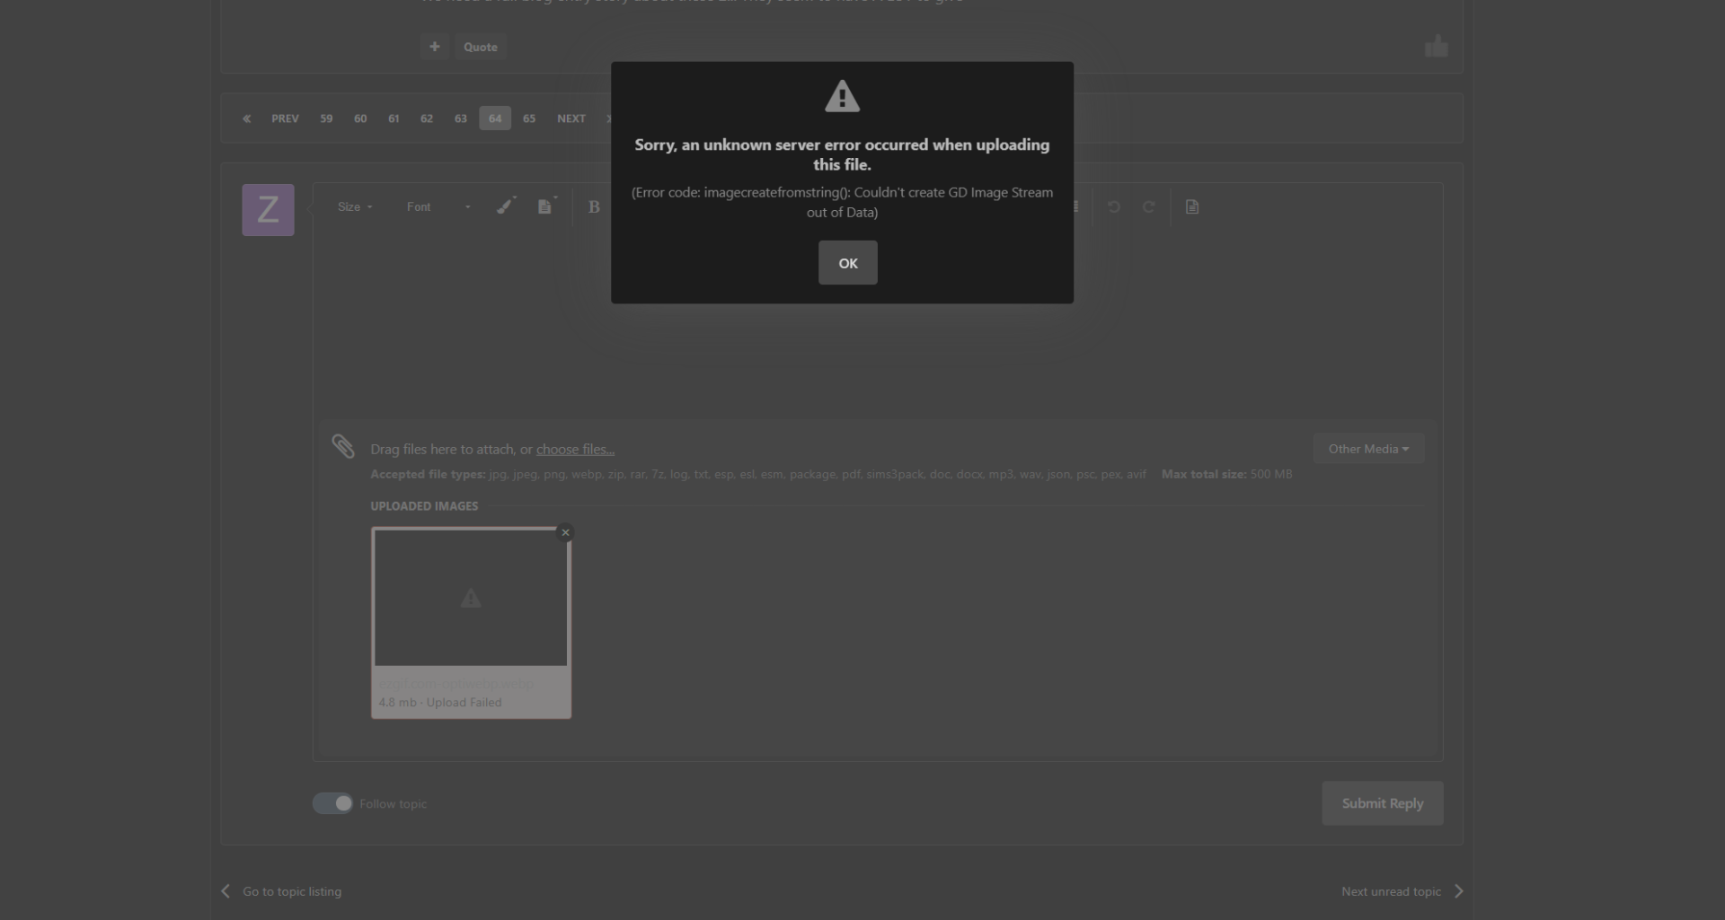Click the source/page icon at toolbar end
The height and width of the screenshot is (920, 1725).
point(1192,207)
